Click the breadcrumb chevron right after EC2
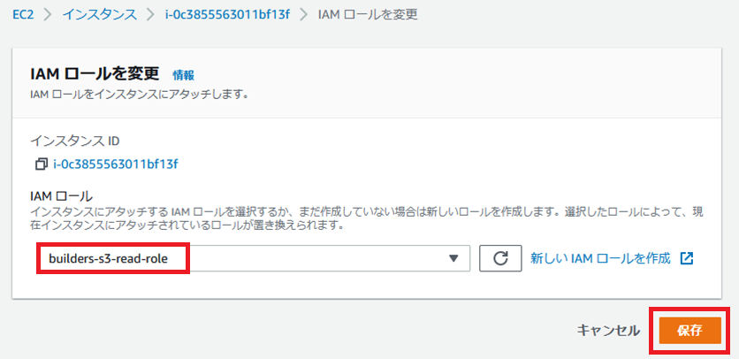The height and width of the screenshot is (359, 739). 49,15
